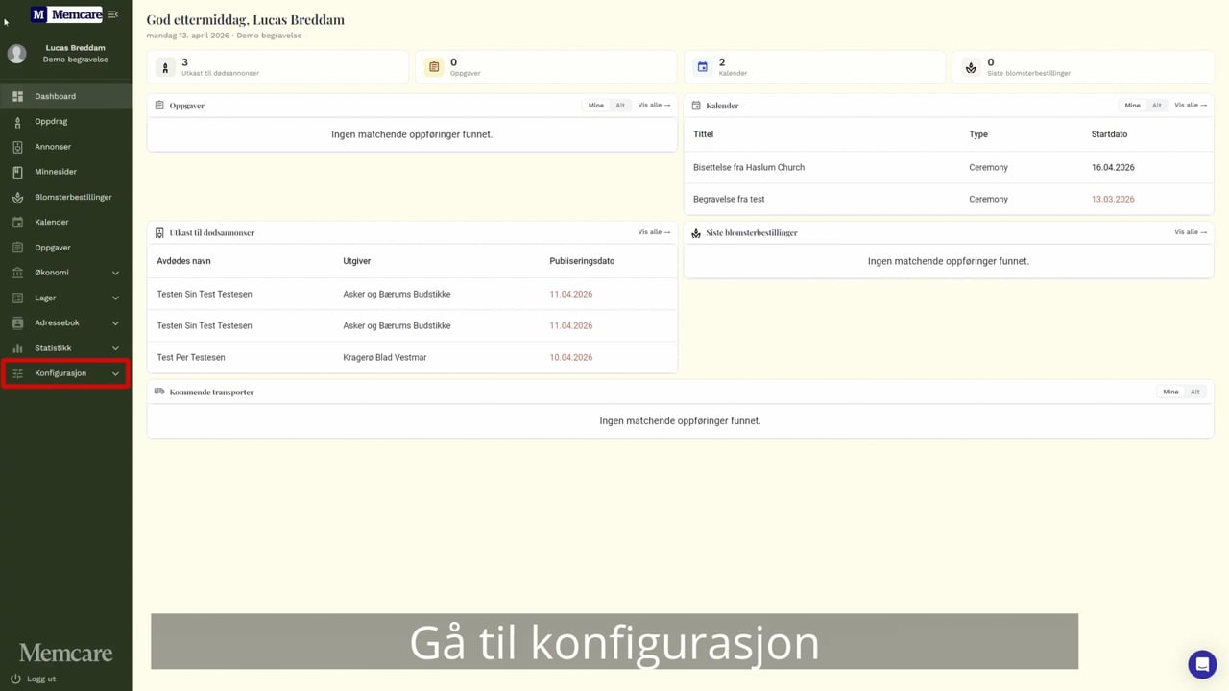Image resolution: width=1229 pixels, height=691 pixels.
Task: Open Blomsterbestillinger in the sidebar
Action: 65,197
